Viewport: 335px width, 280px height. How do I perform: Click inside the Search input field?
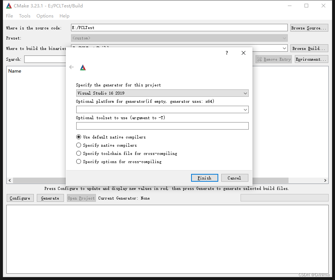pos(45,59)
